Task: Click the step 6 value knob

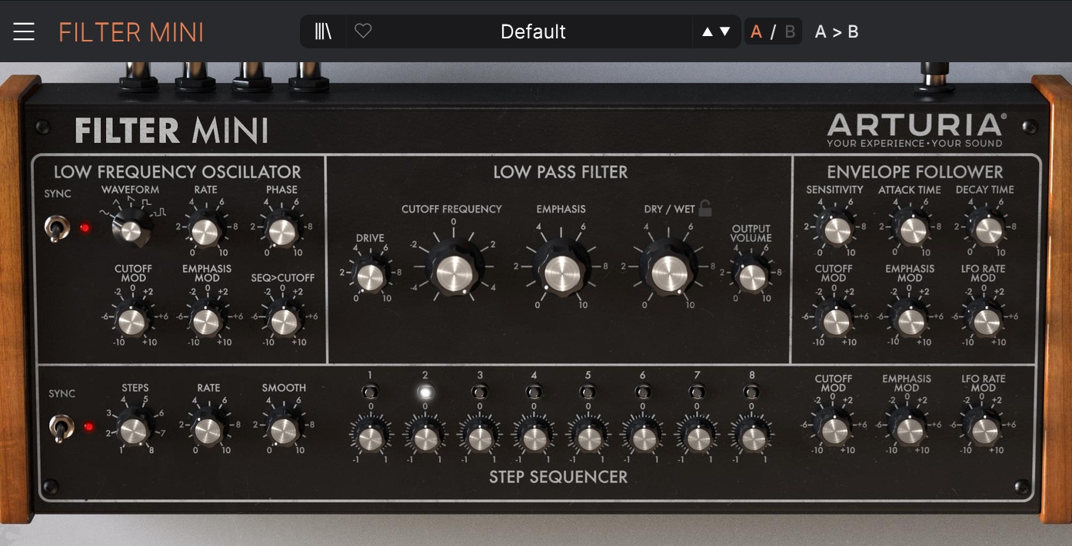Action: click(643, 438)
